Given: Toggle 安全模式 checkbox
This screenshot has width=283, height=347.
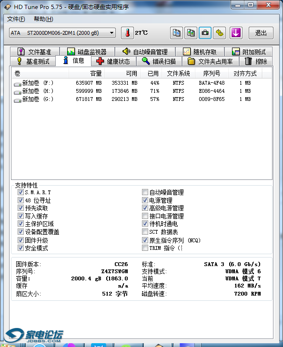Looking at the screenshot, I should click(x=20, y=248).
